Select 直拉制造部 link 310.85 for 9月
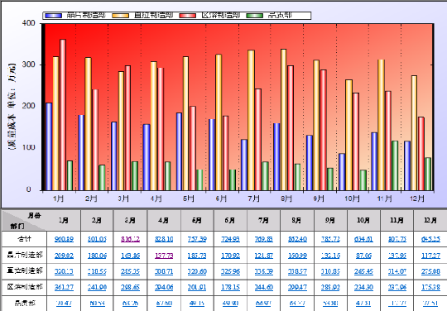This screenshot has width=447, height=311. point(330,271)
